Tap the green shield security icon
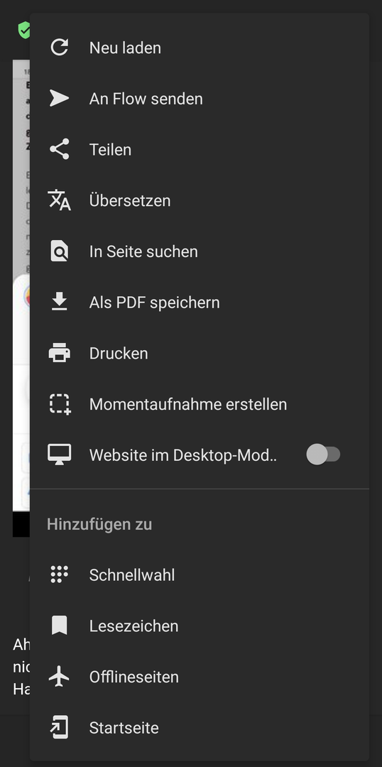Viewport: 382px width, 767px height. tap(23, 30)
